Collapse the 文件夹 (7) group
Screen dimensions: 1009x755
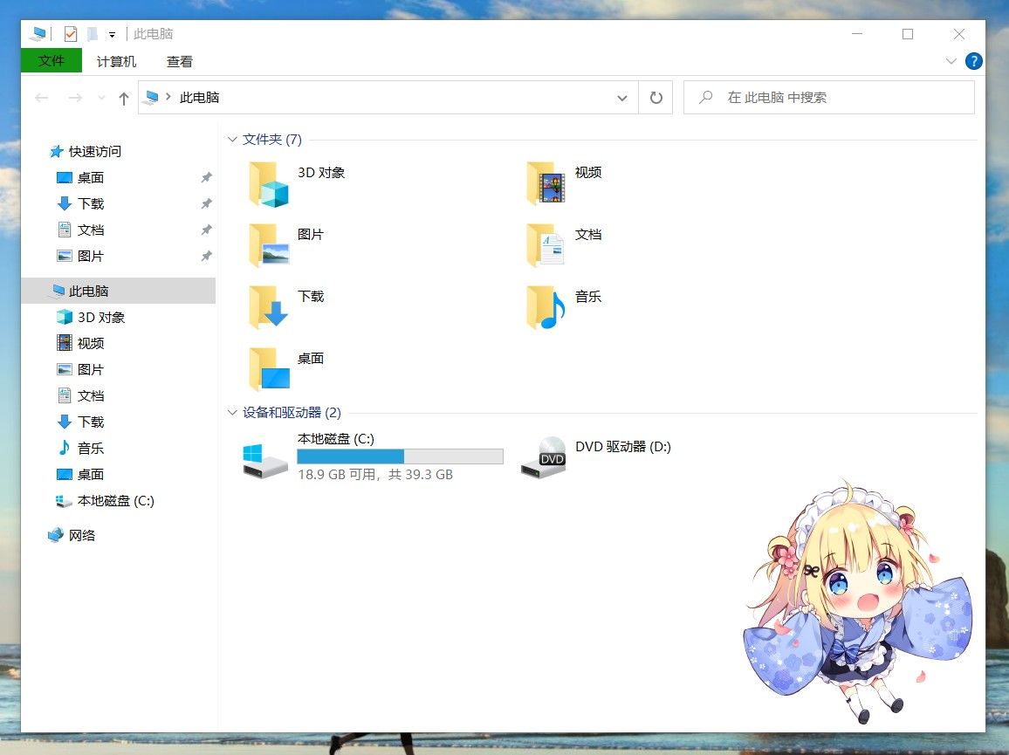tap(232, 140)
